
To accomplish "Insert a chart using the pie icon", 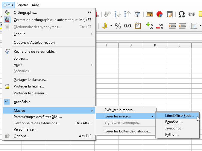I will coord(160,14).
